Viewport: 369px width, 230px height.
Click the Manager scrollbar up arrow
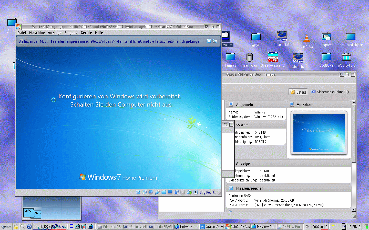point(354,102)
